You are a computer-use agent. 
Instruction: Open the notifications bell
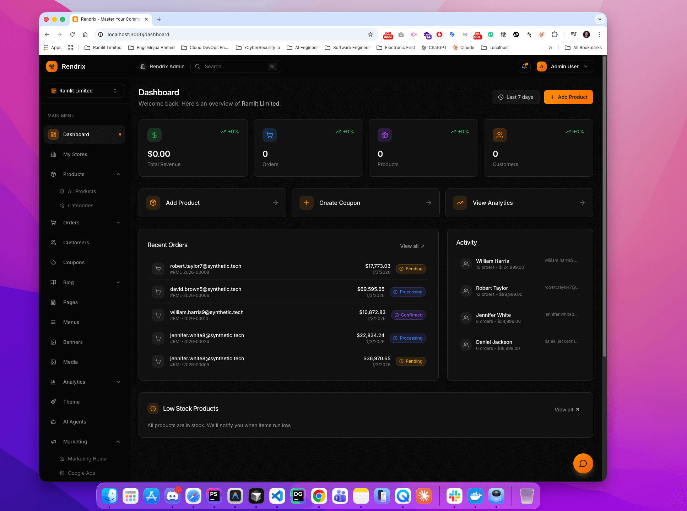524,66
